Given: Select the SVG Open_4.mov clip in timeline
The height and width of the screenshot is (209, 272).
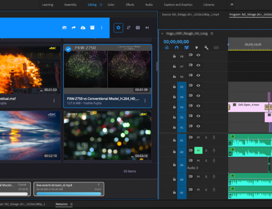Looking at the screenshot, I should coord(247,107).
